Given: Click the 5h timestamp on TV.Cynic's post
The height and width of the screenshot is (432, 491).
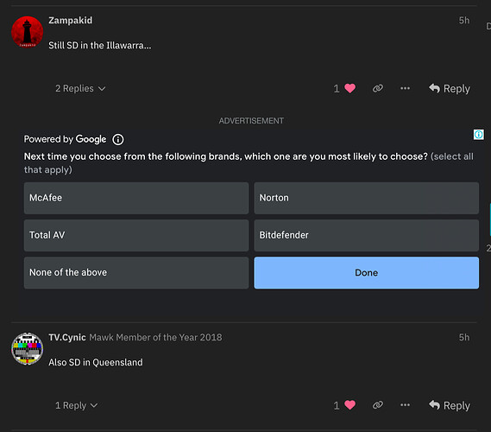Looking at the screenshot, I should 464,337.
